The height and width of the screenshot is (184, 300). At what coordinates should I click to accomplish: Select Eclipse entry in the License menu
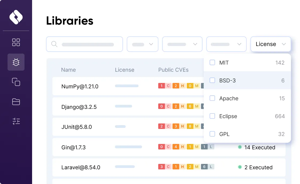tap(228, 116)
